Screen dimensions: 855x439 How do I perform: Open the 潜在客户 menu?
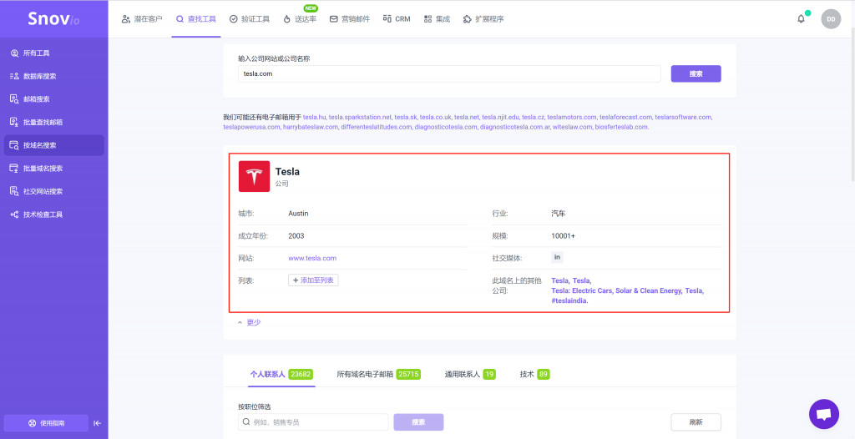(x=142, y=19)
